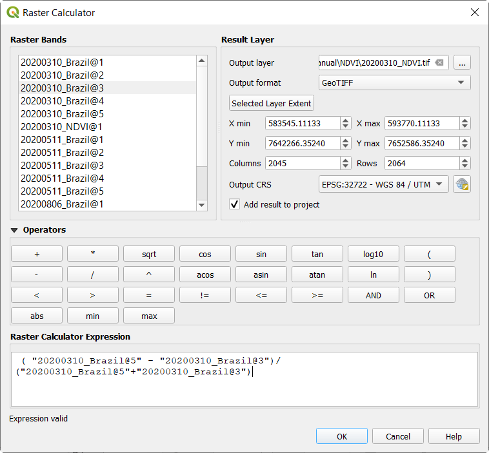
Task: Collapse the Operators section
Action: [x=14, y=230]
